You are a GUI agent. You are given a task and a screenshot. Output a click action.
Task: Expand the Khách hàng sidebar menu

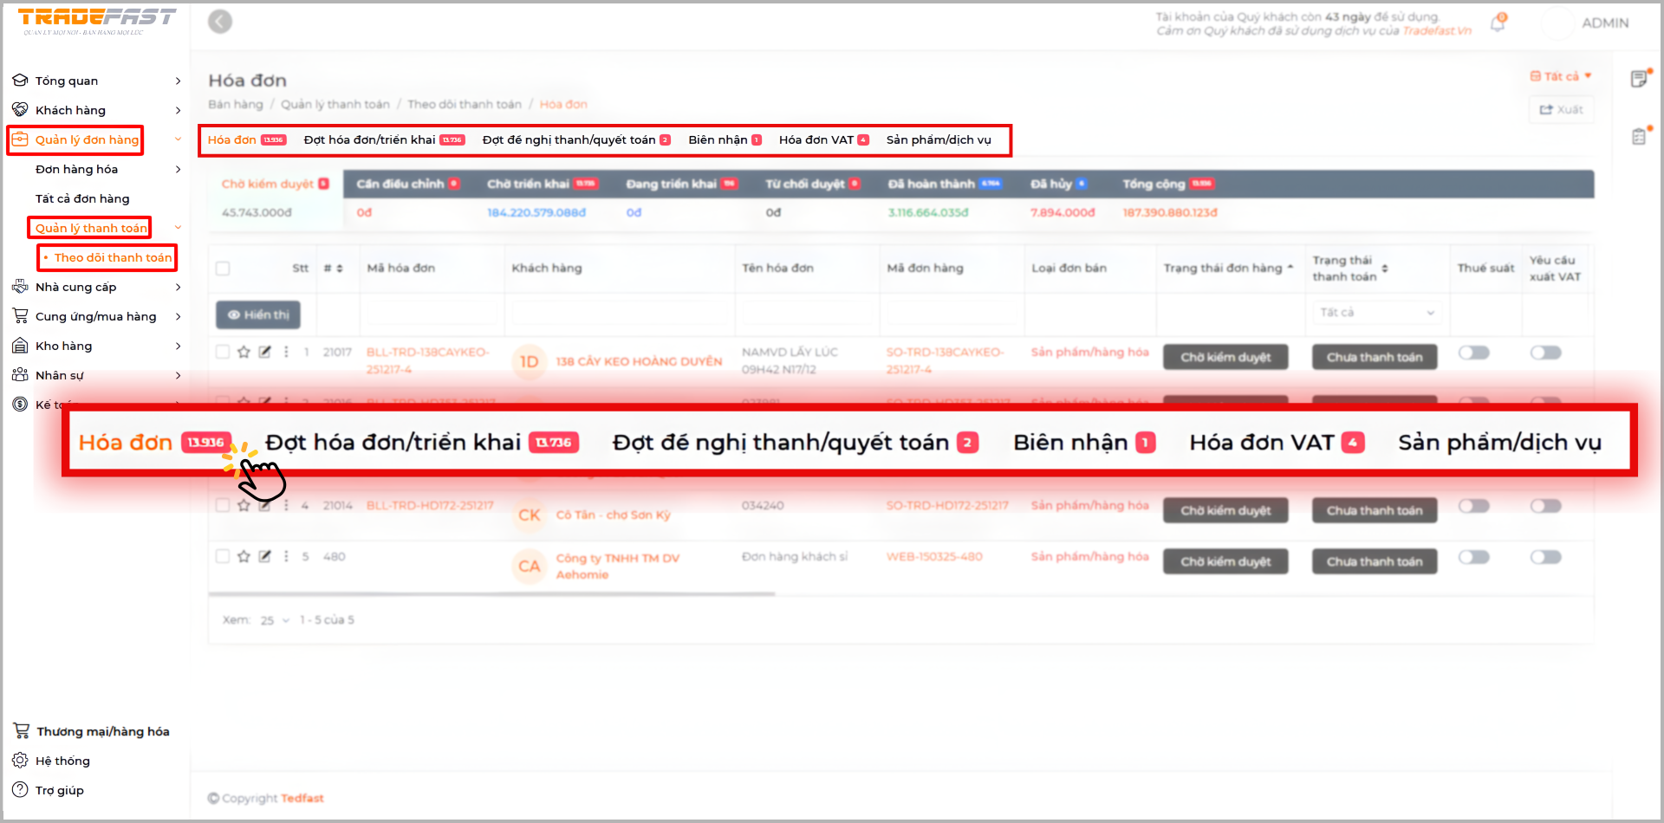point(95,110)
